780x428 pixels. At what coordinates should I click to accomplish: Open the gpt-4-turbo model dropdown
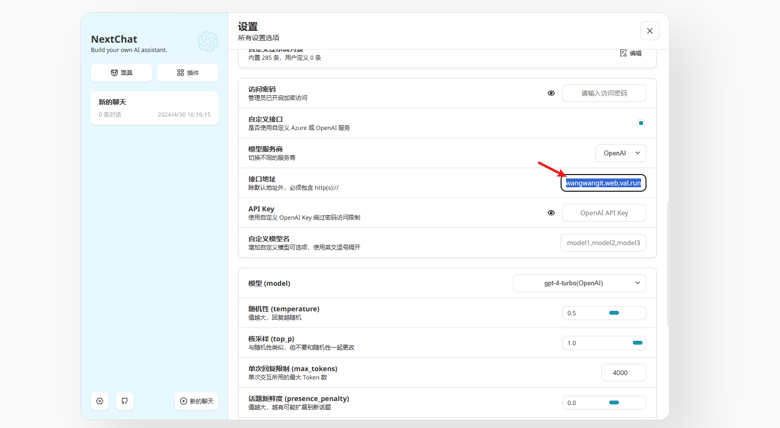[580, 283]
